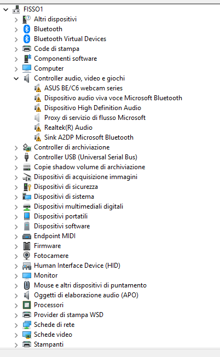
Task: Expand the Stampanti category
Action: click(x=16, y=345)
